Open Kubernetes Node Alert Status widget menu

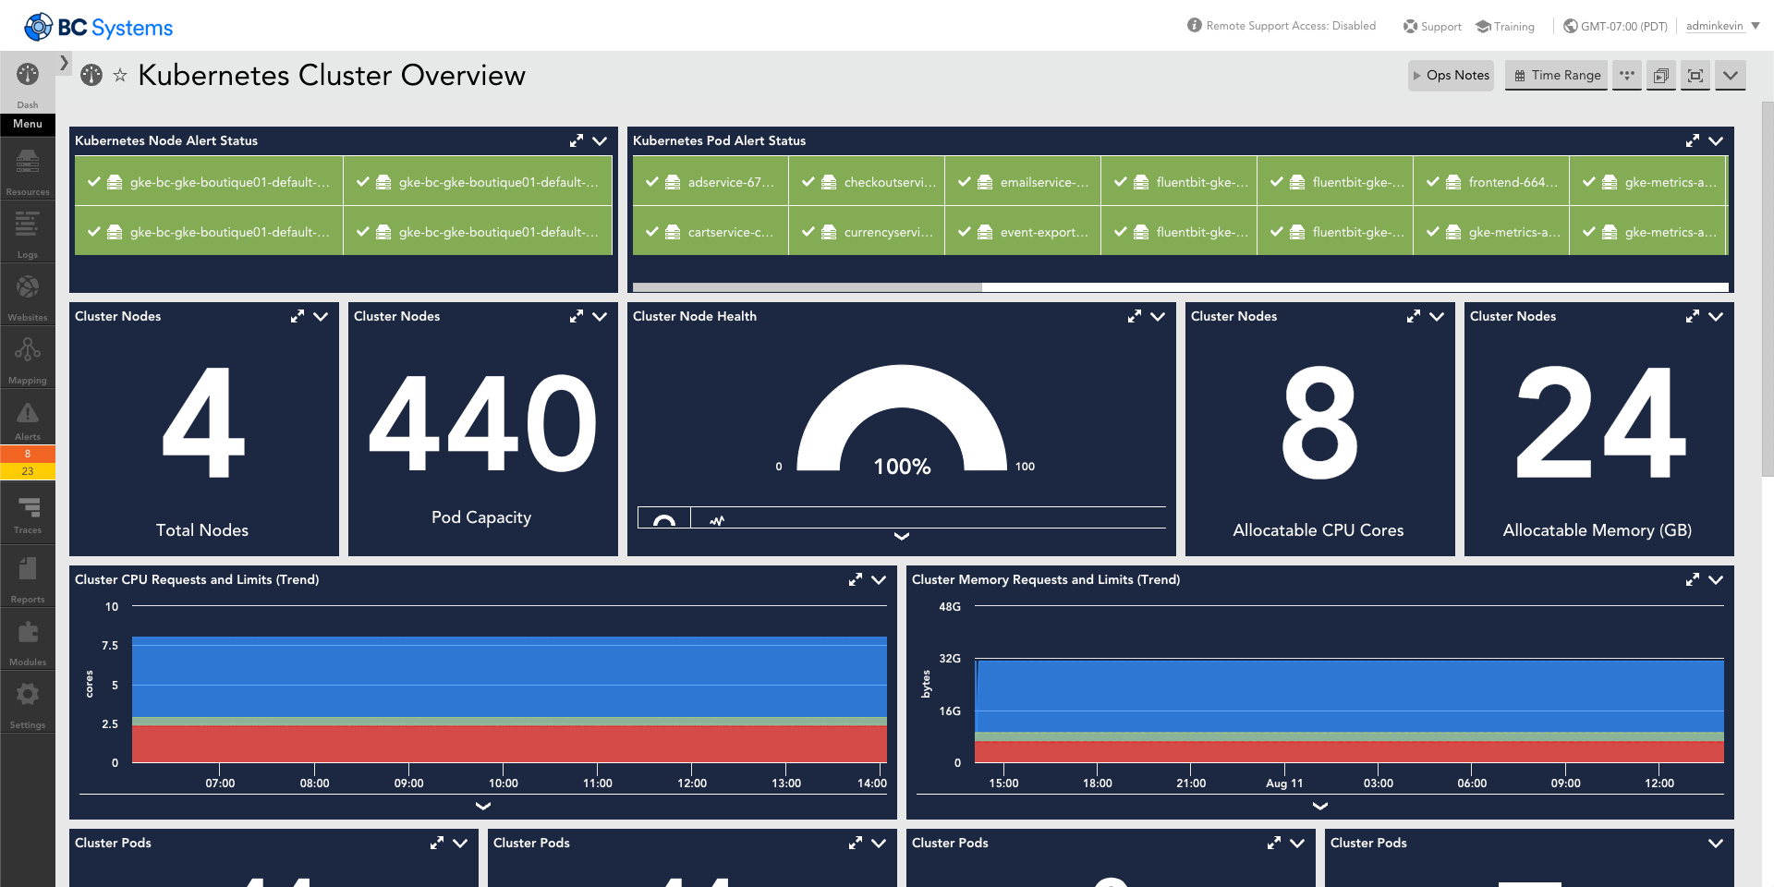tap(600, 140)
